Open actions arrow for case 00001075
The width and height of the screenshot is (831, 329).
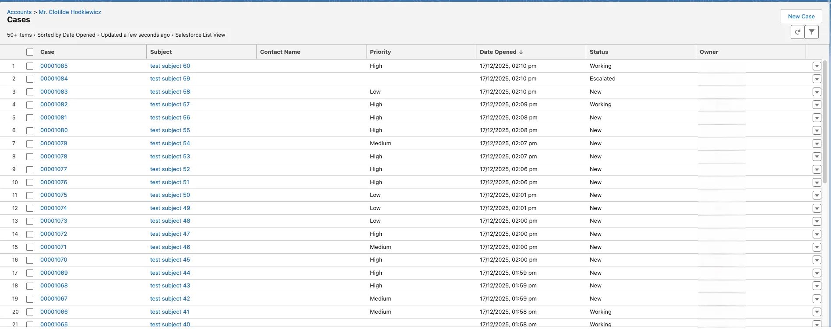coord(817,195)
